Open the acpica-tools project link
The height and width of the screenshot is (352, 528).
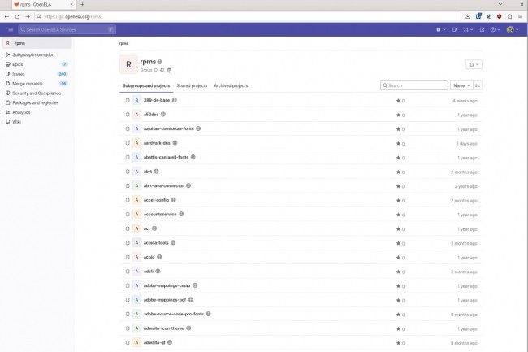(x=157, y=242)
